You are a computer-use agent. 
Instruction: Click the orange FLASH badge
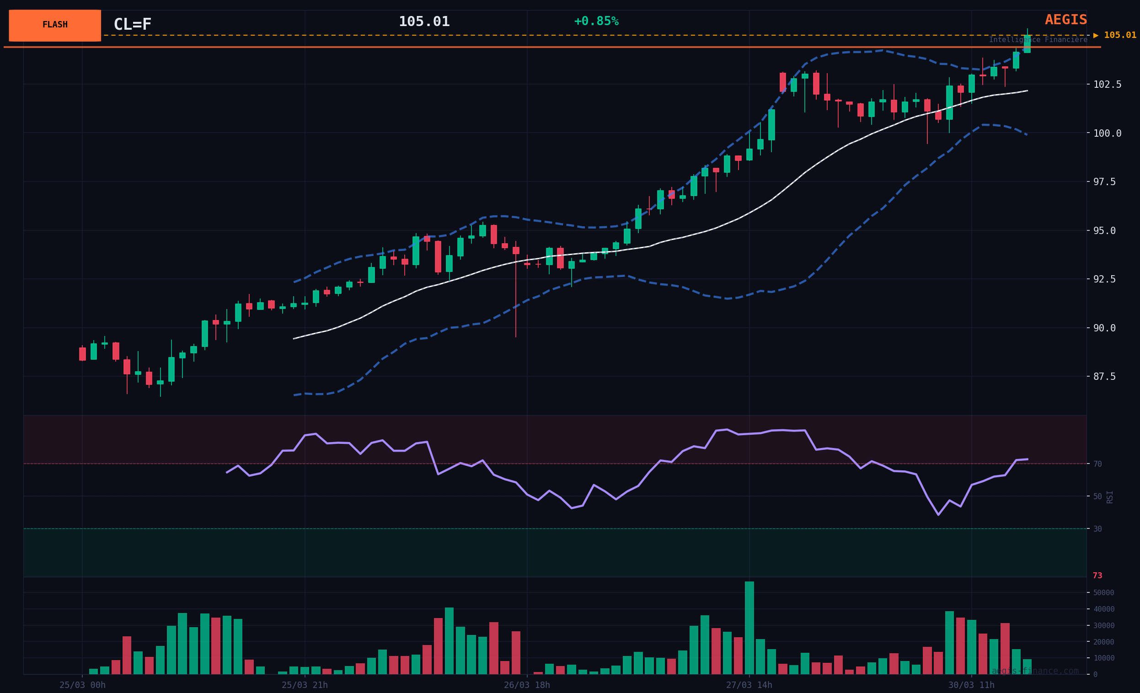click(54, 26)
